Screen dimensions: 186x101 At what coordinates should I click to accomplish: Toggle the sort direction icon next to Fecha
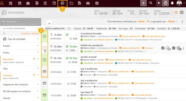coord(148,21)
